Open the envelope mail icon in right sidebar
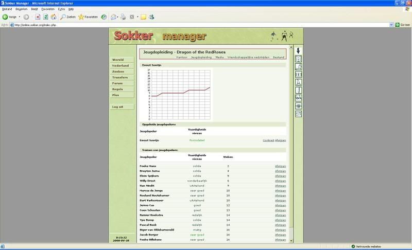The width and height of the screenshot is (412, 250). pos(298,114)
